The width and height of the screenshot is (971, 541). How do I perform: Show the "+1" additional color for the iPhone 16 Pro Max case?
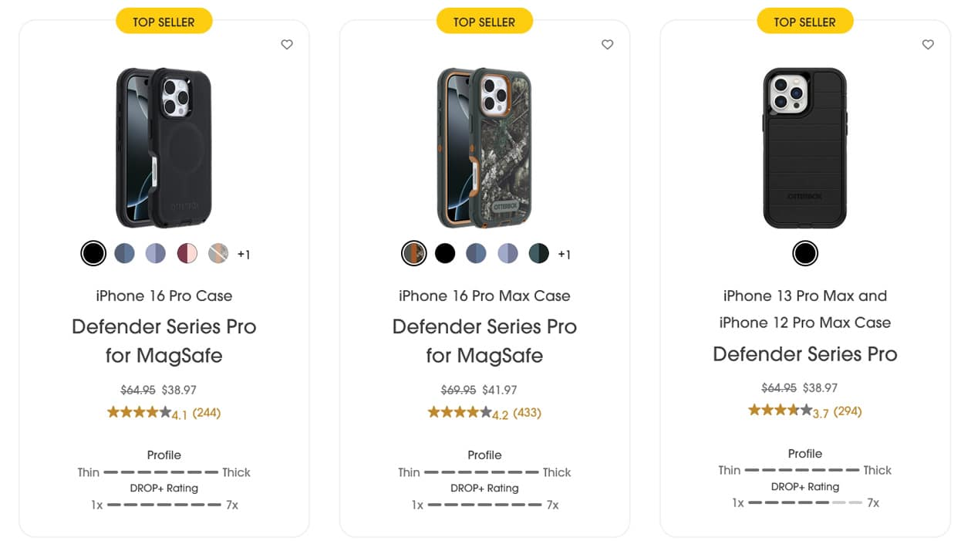(565, 253)
